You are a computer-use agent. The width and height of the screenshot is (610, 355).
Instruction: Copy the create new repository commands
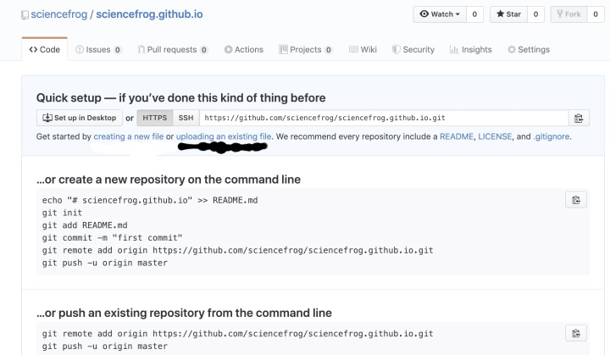576,200
